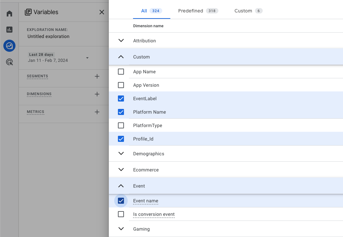The width and height of the screenshot is (343, 237).
Task: Uncheck the EventLabel checkbox
Action: pyautogui.click(x=121, y=98)
